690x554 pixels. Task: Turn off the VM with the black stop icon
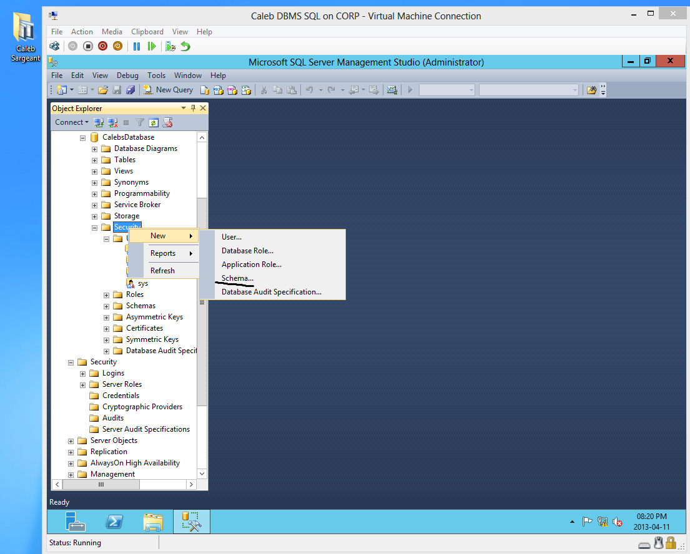pyautogui.click(x=88, y=46)
